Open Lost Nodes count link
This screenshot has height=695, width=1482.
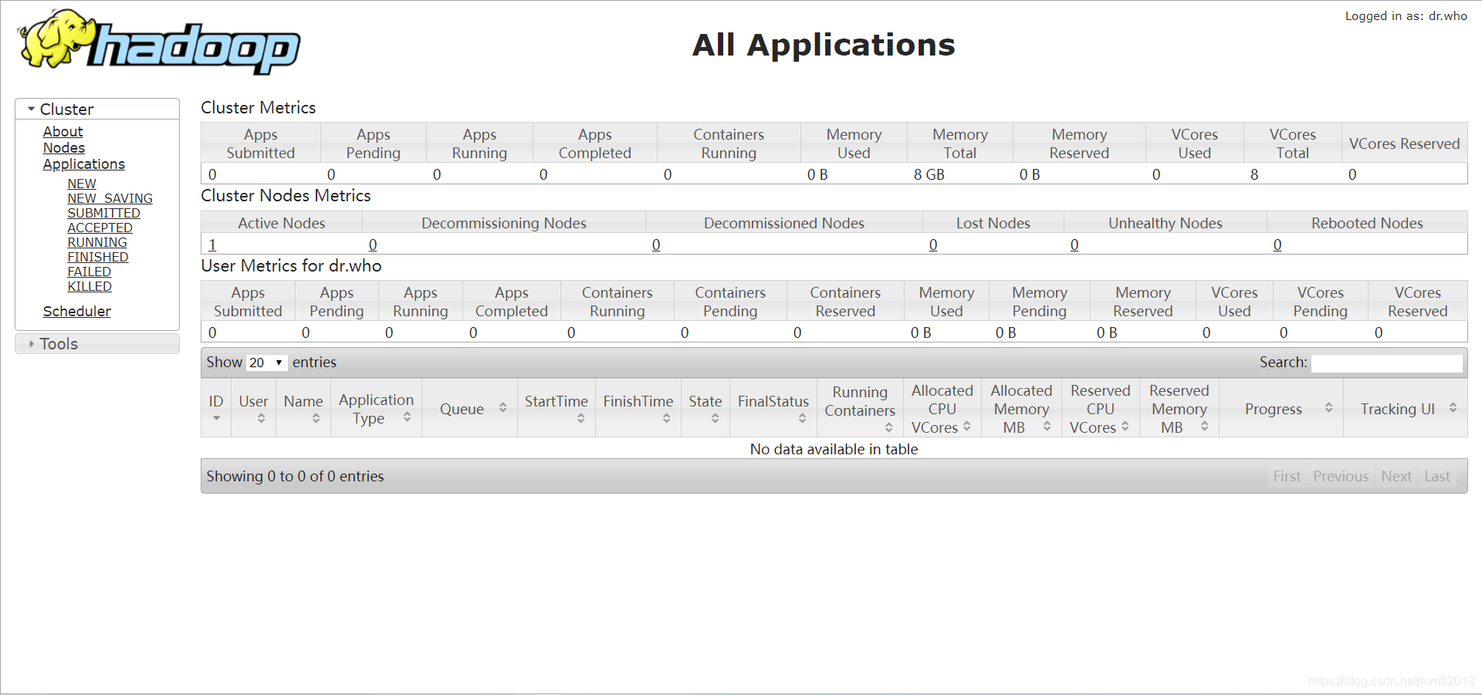tap(933, 245)
